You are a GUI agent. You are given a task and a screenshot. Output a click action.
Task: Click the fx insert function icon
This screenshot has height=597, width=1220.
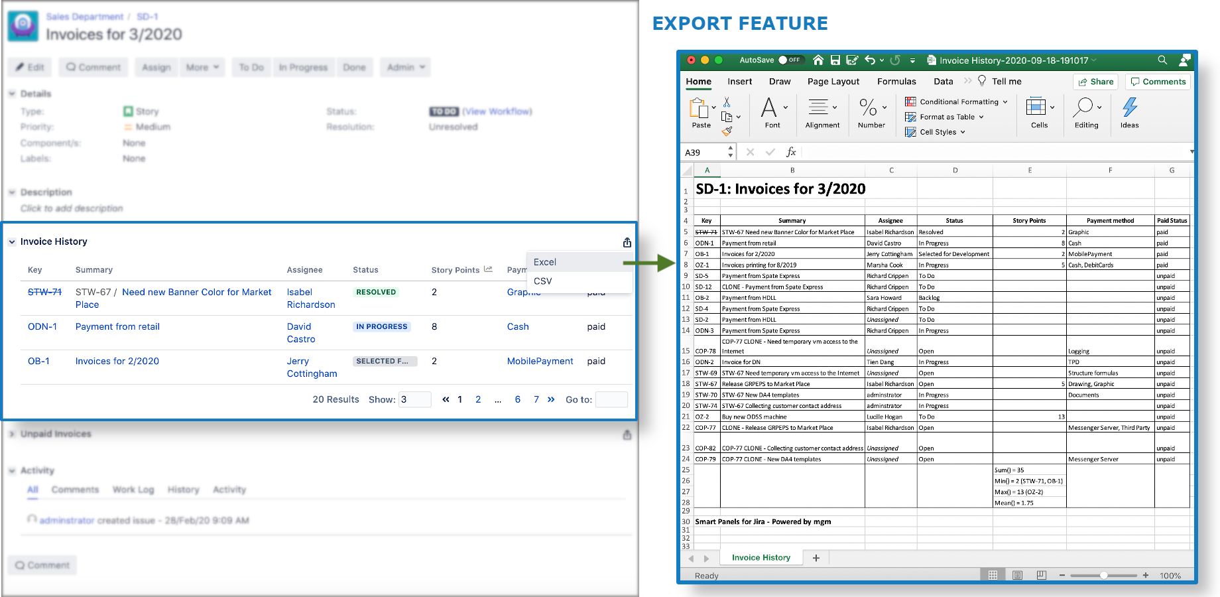click(x=790, y=152)
